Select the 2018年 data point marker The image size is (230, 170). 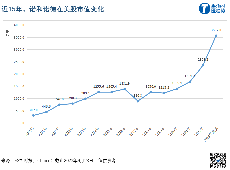151,92
